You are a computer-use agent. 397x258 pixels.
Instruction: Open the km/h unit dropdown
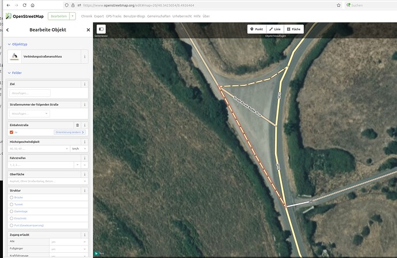point(85,149)
